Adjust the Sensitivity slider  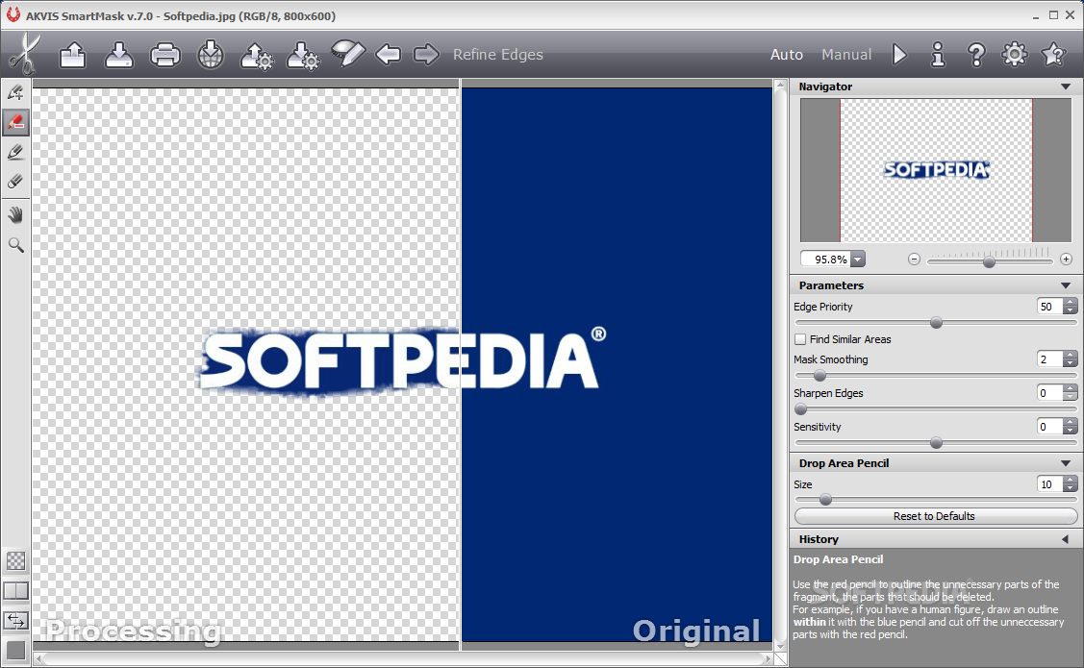click(936, 443)
